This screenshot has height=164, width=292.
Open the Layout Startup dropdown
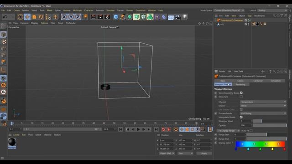(x=272, y=10)
